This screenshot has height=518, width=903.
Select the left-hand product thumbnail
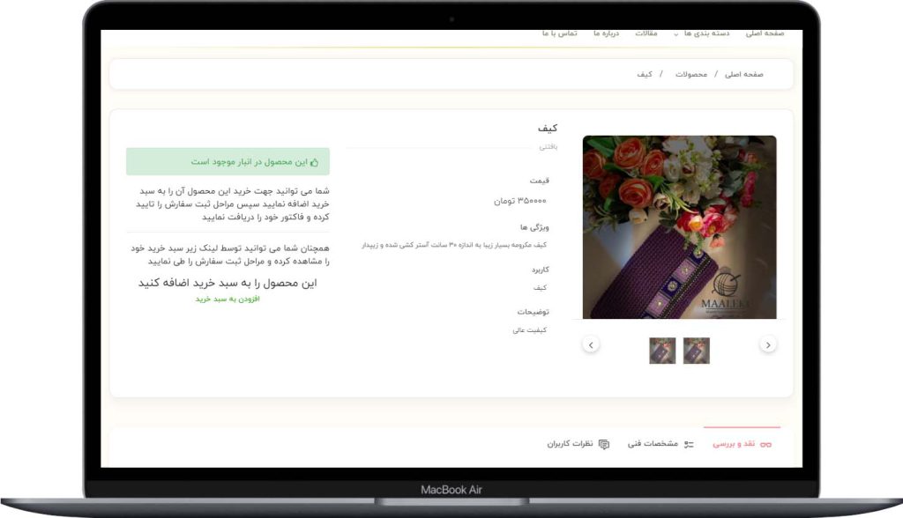(662, 351)
